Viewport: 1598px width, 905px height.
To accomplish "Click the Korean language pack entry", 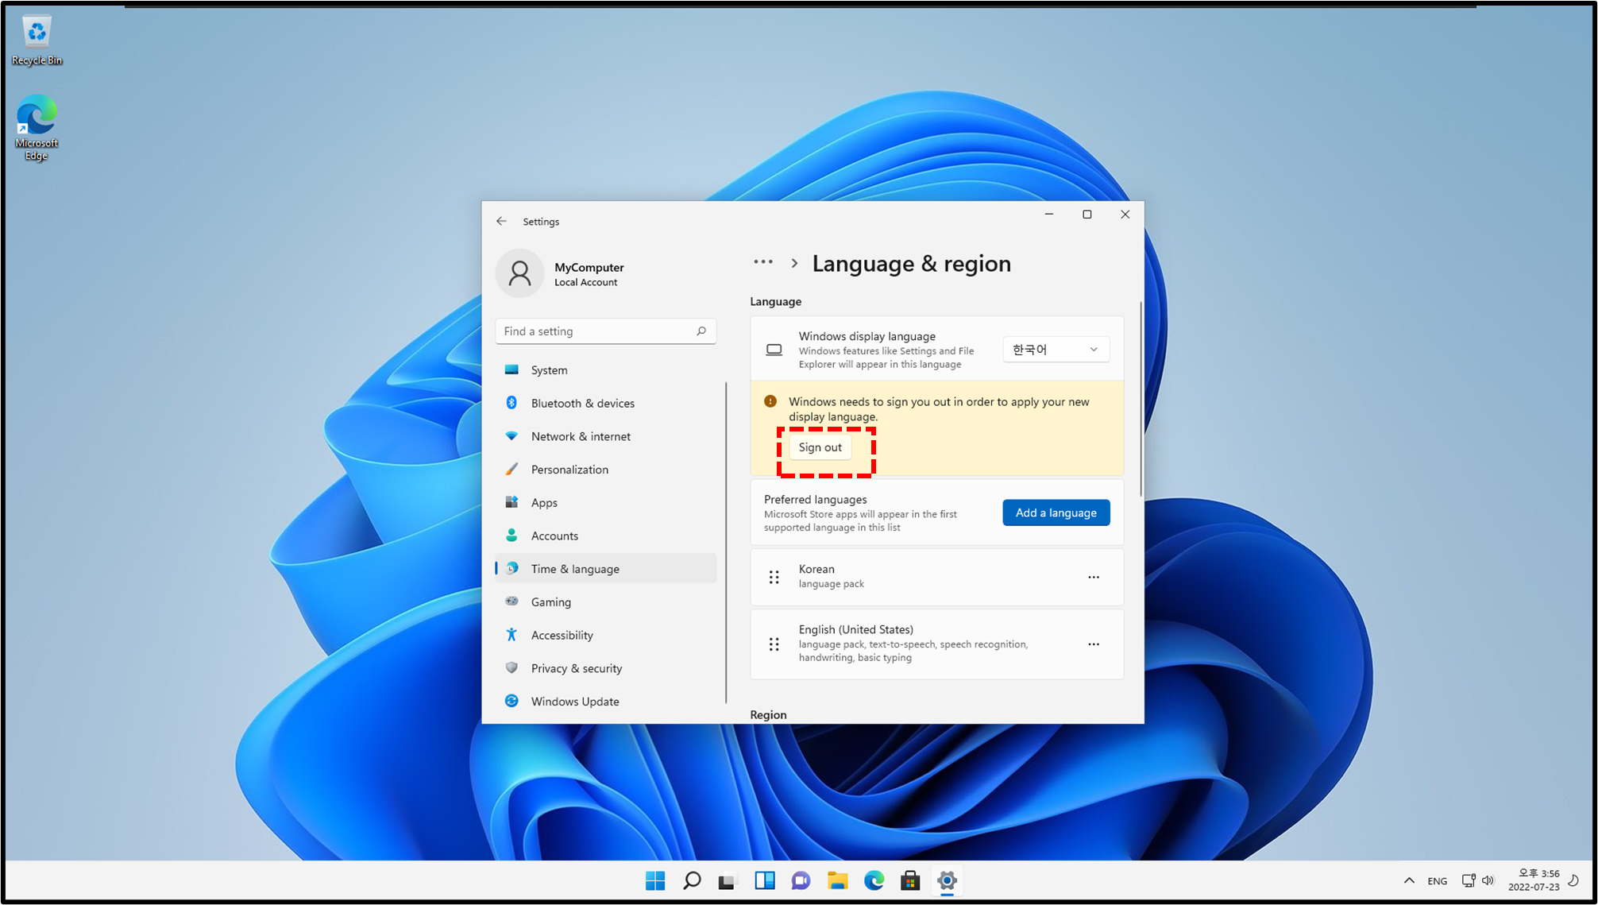I will [937, 577].
